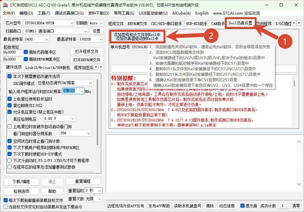The image size is (304, 212).
Task: Open 常用工具(S) menu
Action: (x=124, y=13)
